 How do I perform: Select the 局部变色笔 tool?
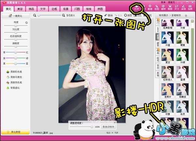14,83
